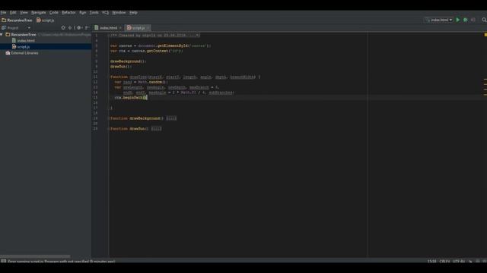Open the Refactor menu

point(68,12)
